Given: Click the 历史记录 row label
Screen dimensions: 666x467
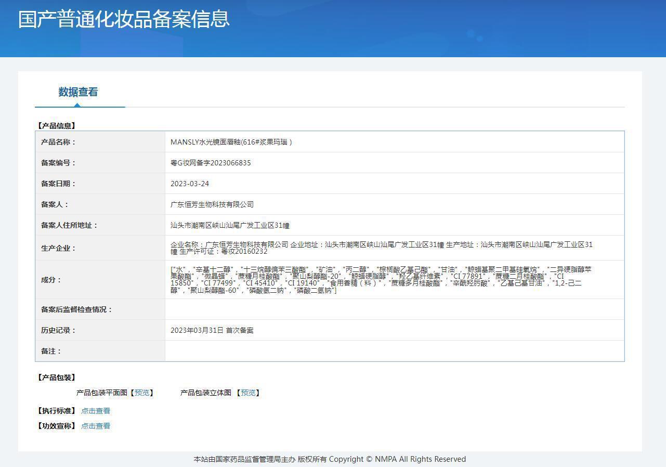Looking at the screenshot, I should 58,330.
